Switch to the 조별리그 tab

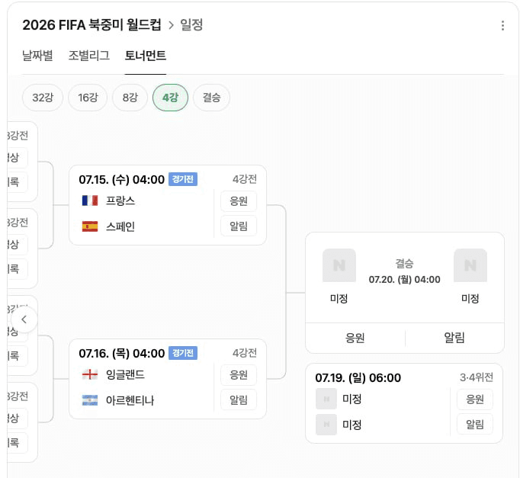click(89, 56)
